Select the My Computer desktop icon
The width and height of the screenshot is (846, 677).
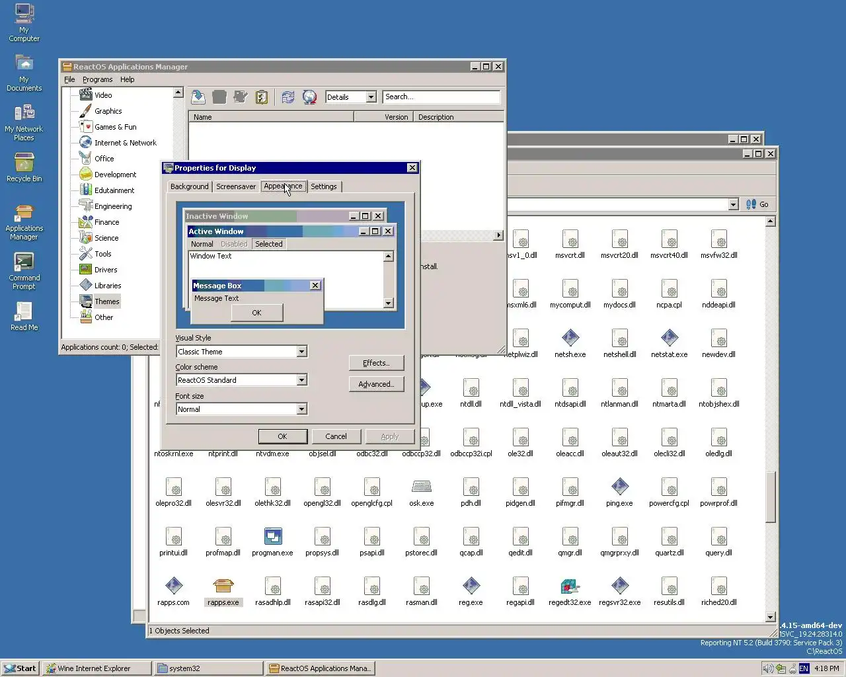(24, 22)
